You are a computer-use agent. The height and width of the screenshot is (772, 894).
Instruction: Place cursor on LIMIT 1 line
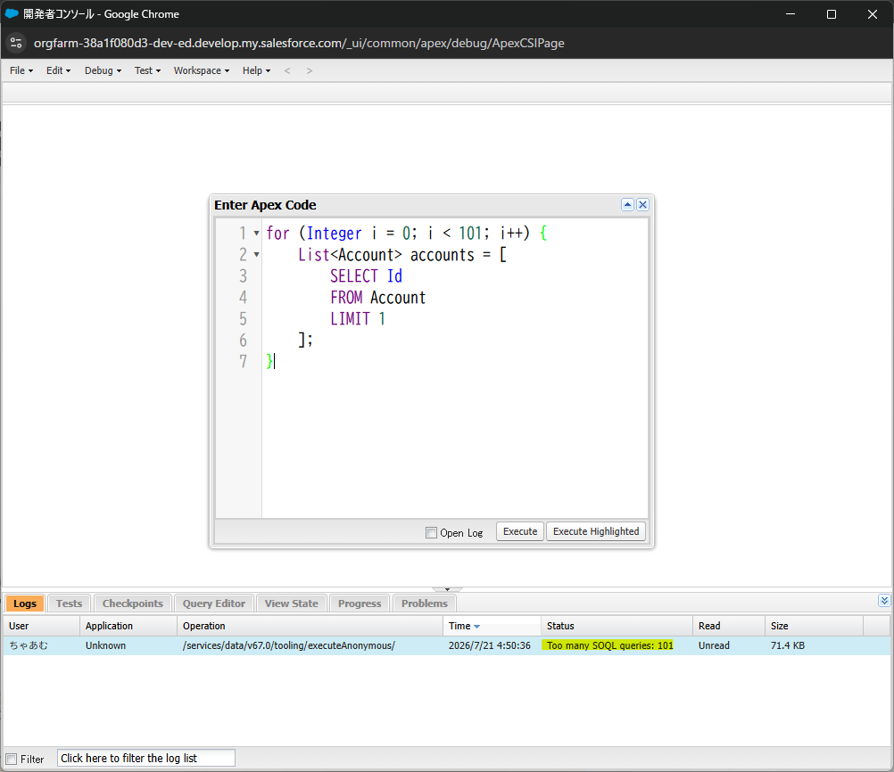click(358, 319)
